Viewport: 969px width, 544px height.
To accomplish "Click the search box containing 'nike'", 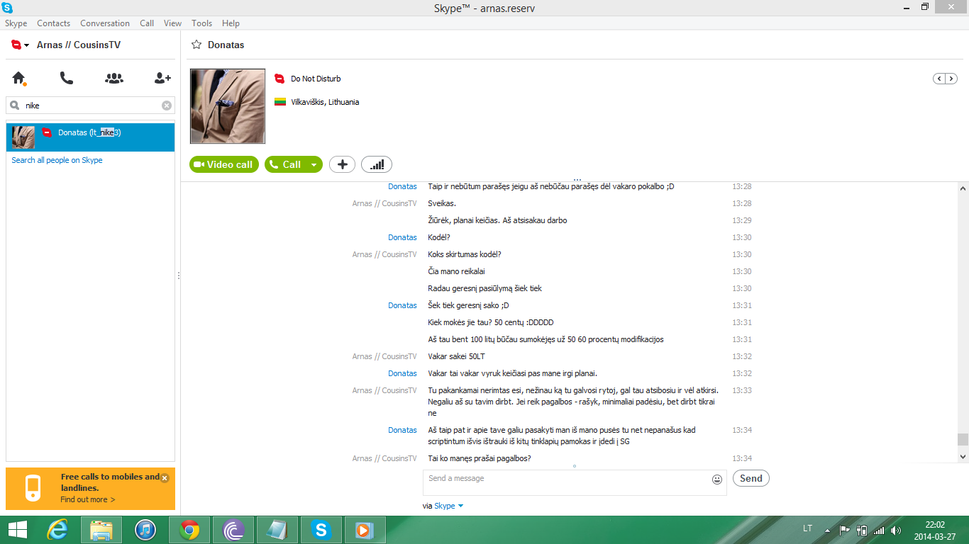I will 90,106.
